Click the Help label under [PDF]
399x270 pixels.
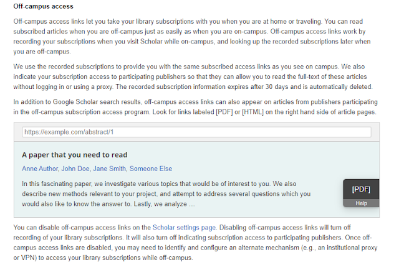(x=361, y=203)
